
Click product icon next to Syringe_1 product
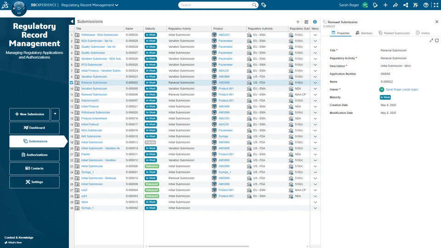click(x=214, y=172)
